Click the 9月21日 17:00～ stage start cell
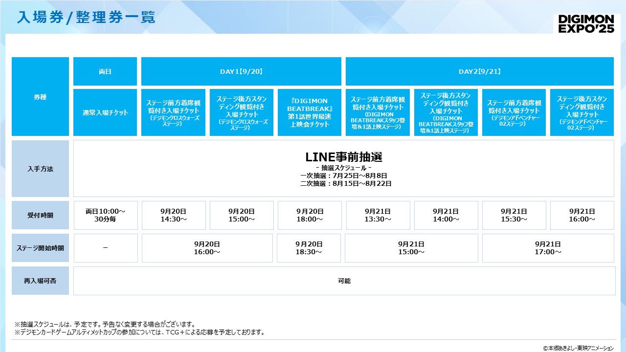This screenshot has height=352, width=626. click(x=548, y=248)
